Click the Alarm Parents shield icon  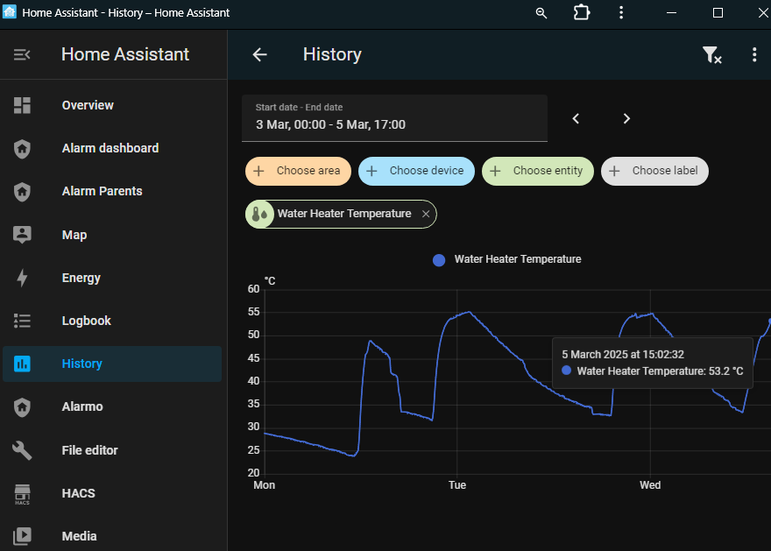point(22,192)
